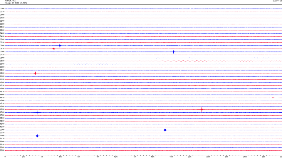This screenshot has height=158, width=282.
Task: Click the '20m' axis tick label
Action: (x=190, y=157)
